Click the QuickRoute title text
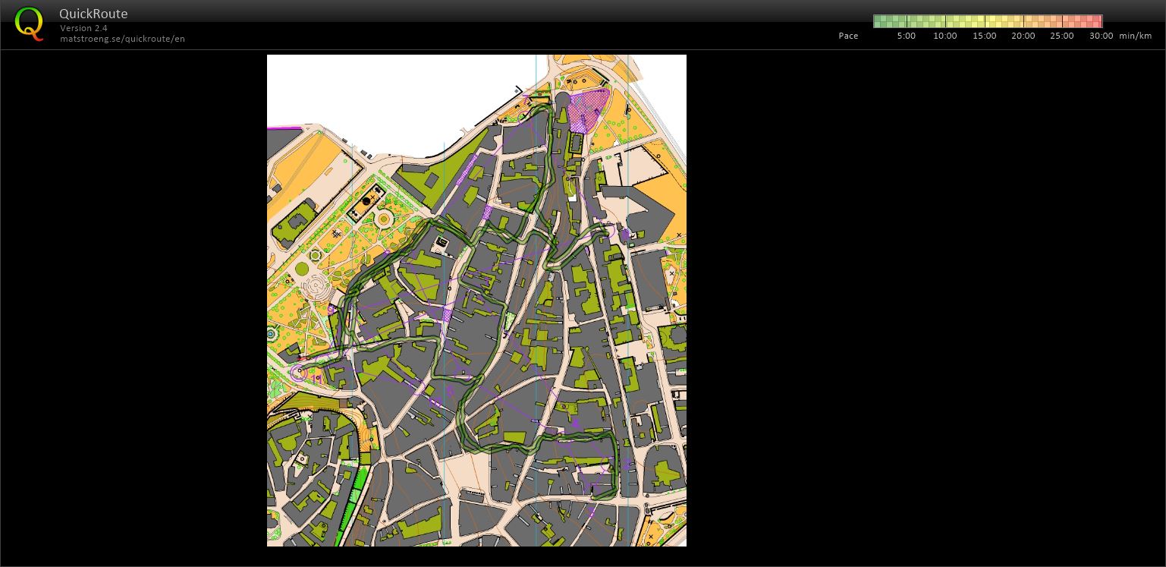The image size is (1166, 567). point(93,14)
